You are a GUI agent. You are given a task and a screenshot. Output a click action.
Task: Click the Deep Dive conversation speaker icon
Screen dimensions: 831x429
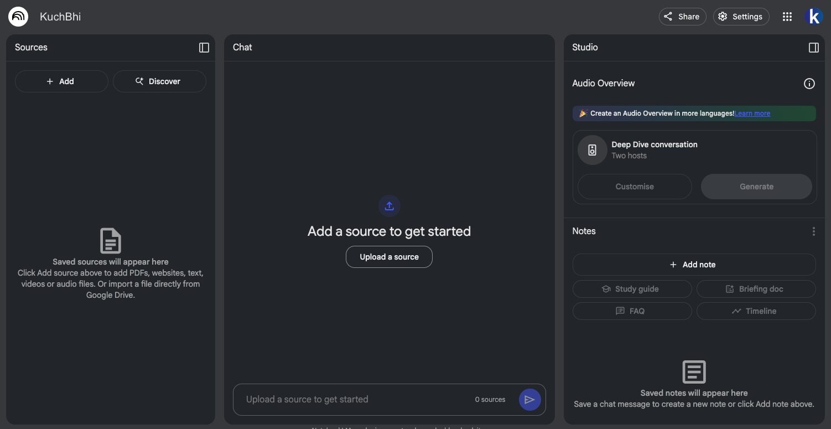pos(592,150)
